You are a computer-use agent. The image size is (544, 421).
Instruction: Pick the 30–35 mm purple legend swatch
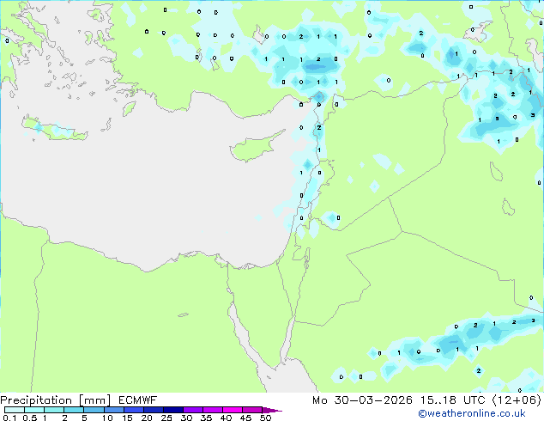tap(192, 410)
